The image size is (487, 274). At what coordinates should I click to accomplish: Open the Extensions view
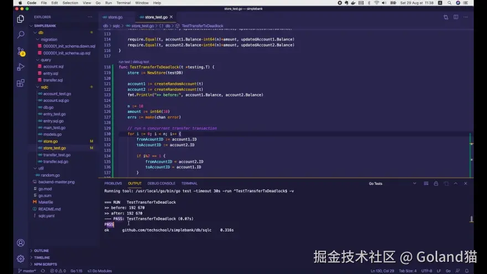[x=20, y=83]
